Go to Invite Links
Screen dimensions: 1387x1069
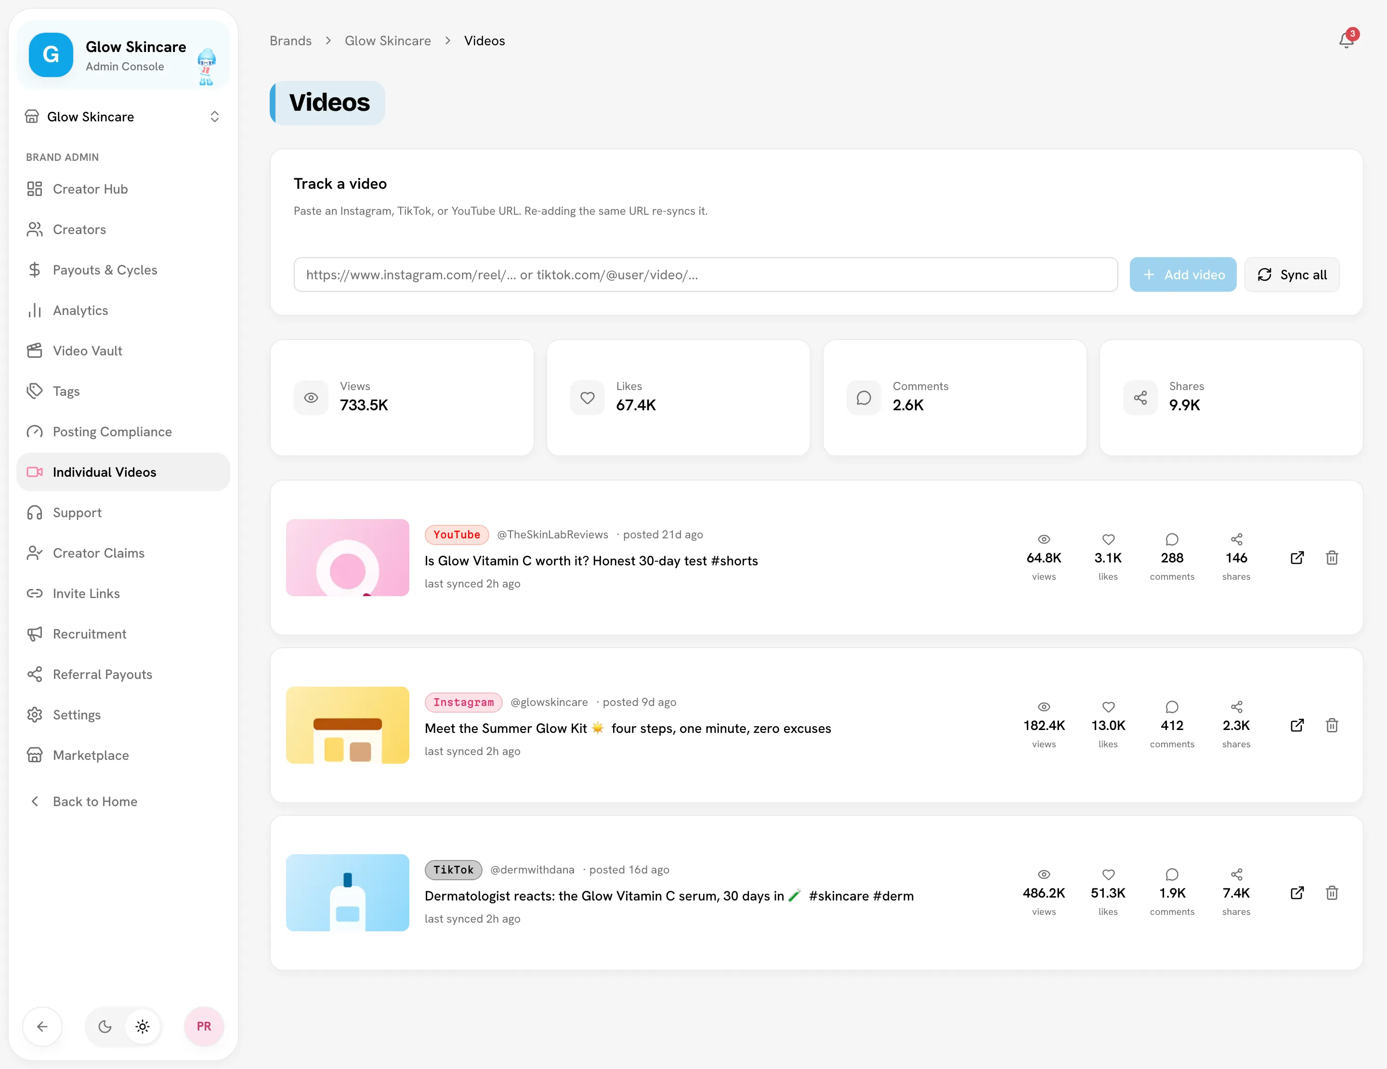point(123,593)
